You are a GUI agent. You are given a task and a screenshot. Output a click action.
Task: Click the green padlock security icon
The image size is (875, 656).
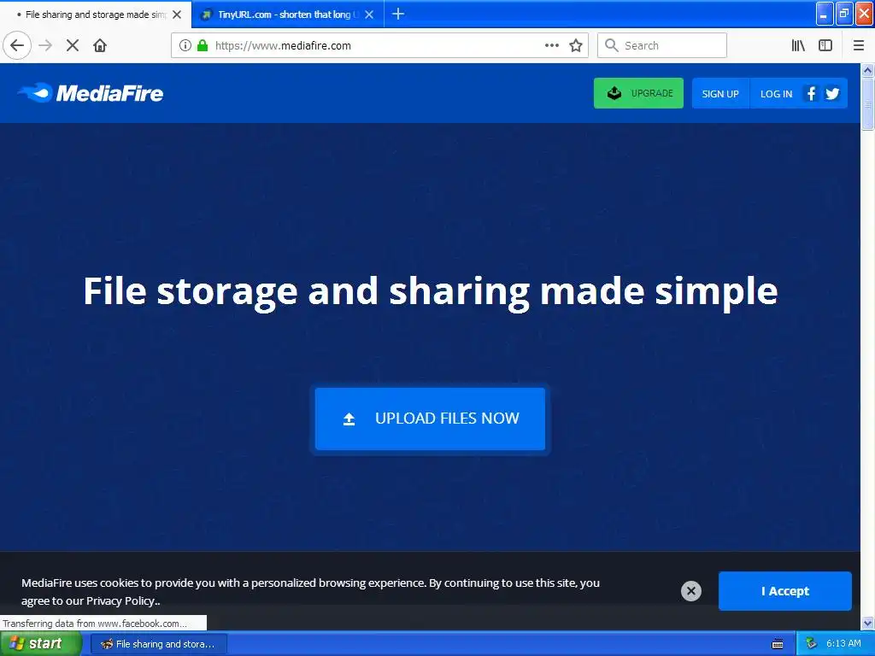click(203, 45)
